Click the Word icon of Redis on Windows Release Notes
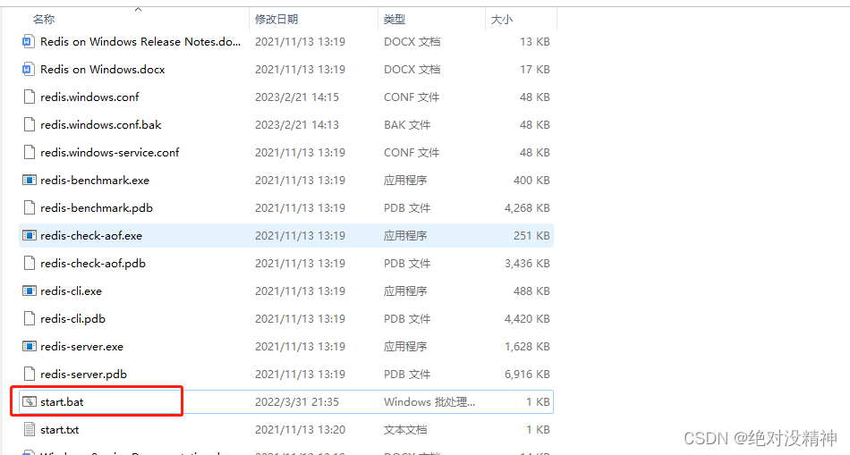Image resolution: width=850 pixels, height=455 pixels. [30, 42]
